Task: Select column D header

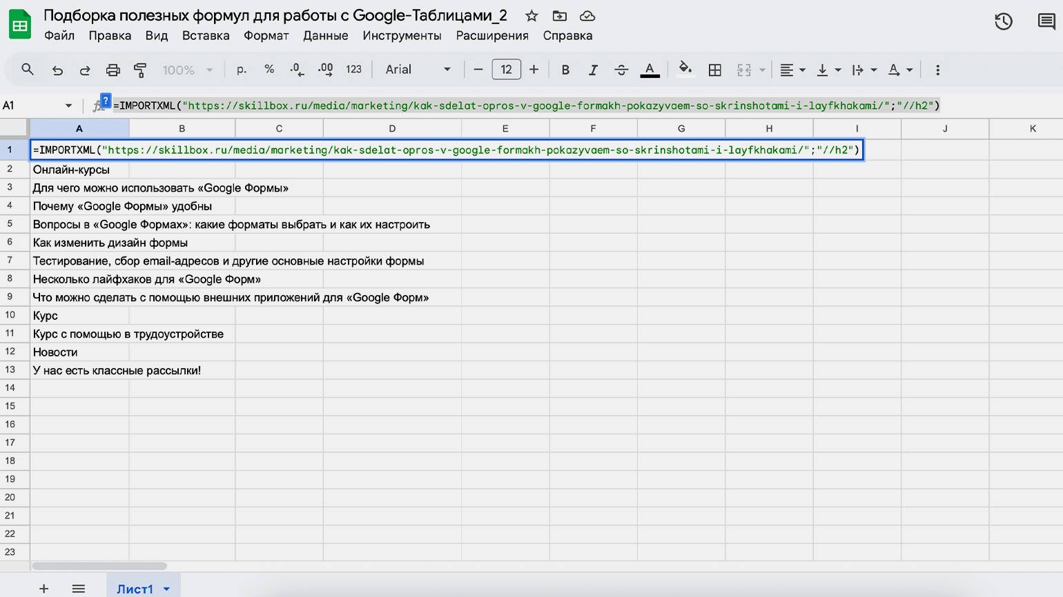Action: pyautogui.click(x=392, y=128)
